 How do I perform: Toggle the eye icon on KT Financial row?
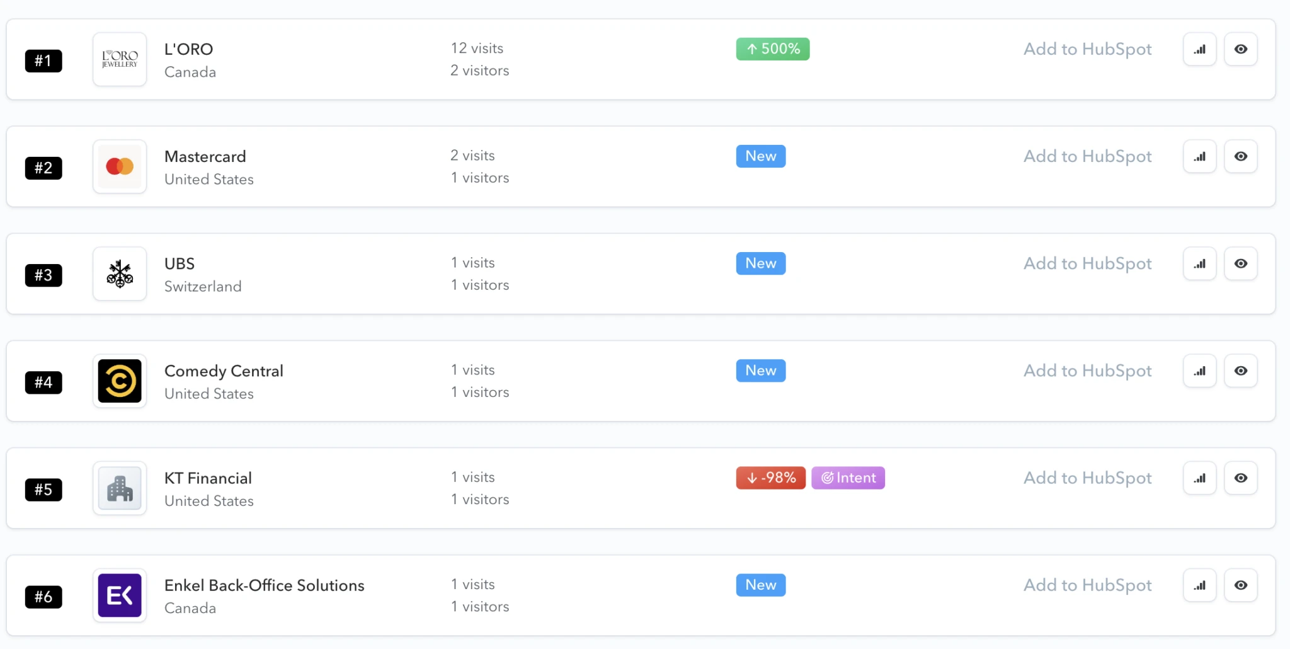pyautogui.click(x=1241, y=478)
